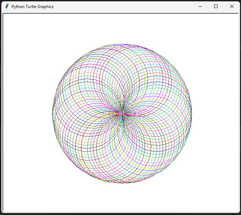Image resolution: width=241 pixels, height=215 pixels.
Task: Minimize the Turtle Graphics window
Action: (200, 6)
